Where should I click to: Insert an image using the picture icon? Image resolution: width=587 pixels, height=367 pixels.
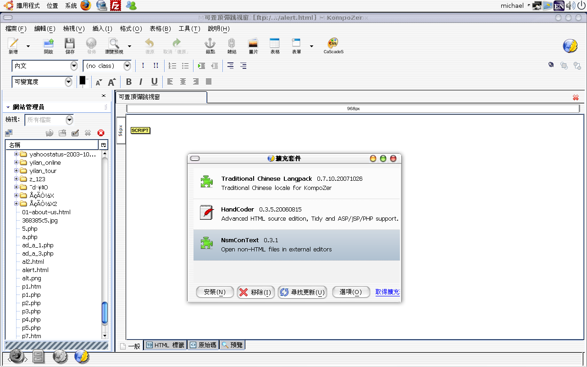tap(253, 44)
